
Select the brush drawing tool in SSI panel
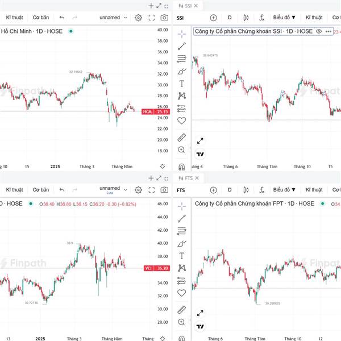182,72
